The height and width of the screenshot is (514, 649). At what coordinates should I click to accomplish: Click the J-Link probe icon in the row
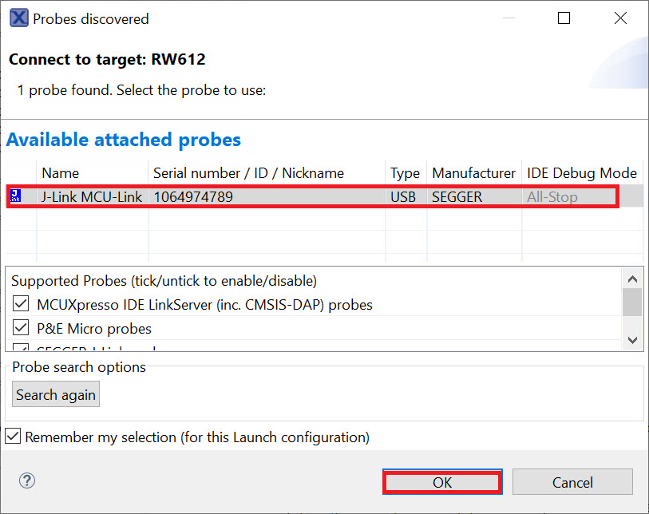pos(15,196)
